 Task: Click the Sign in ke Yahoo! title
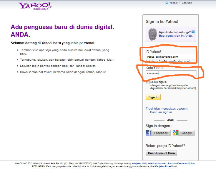pos(162,21)
